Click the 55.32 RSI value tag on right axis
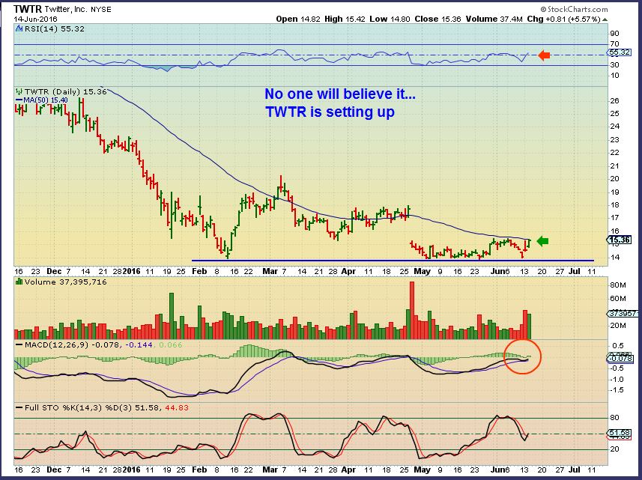 pos(619,52)
